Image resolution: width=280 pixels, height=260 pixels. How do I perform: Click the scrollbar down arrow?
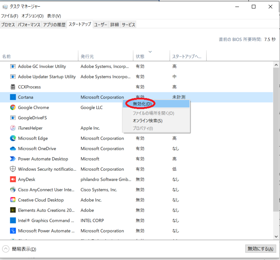pyautogui.click(x=276, y=236)
